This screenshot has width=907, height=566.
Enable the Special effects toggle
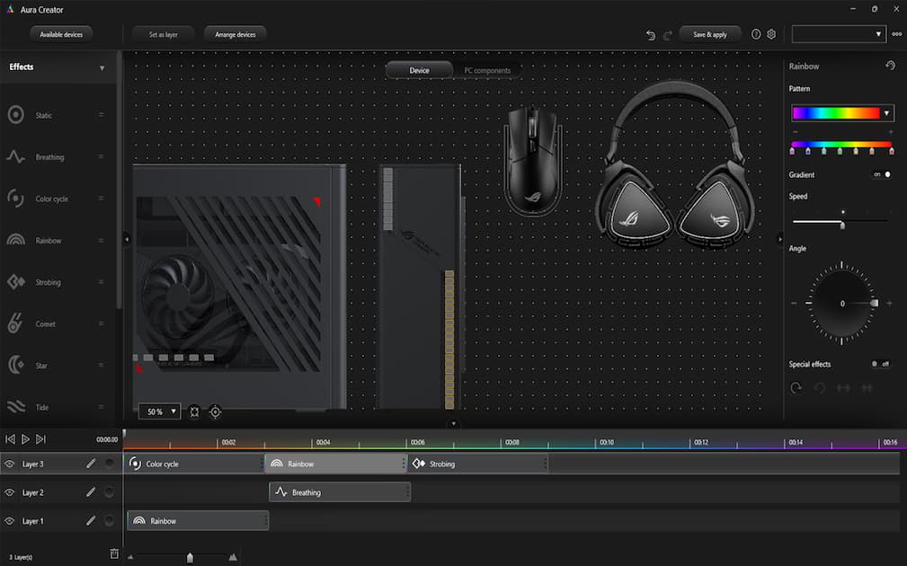click(873, 364)
